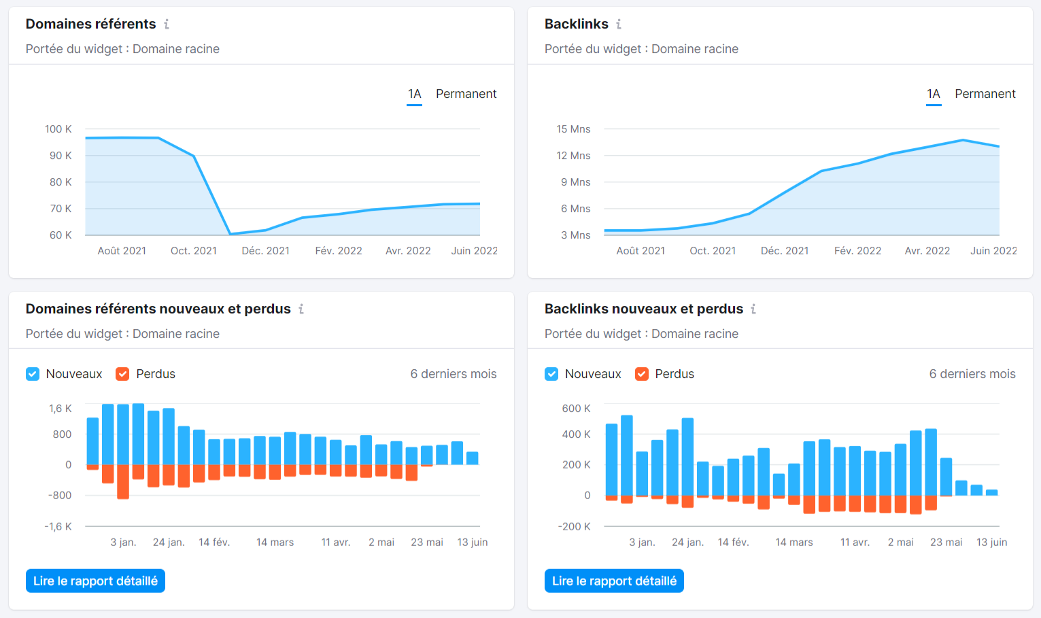Screen dimensions: 1041x618
Task: Switch to Permanent view in the Domaines référents chart
Action: tap(466, 93)
